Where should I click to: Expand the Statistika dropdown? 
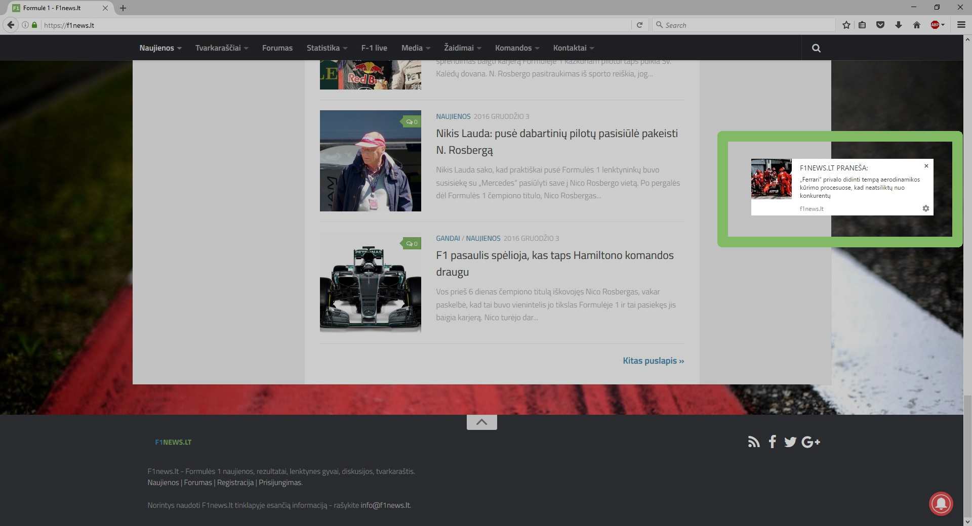(327, 48)
